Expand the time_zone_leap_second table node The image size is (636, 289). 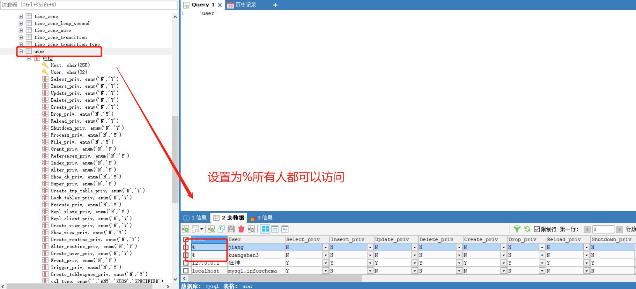pyautogui.click(x=21, y=23)
